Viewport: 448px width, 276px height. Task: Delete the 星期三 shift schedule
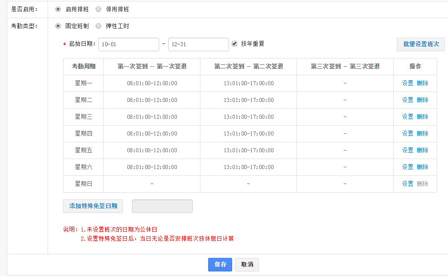click(x=423, y=117)
